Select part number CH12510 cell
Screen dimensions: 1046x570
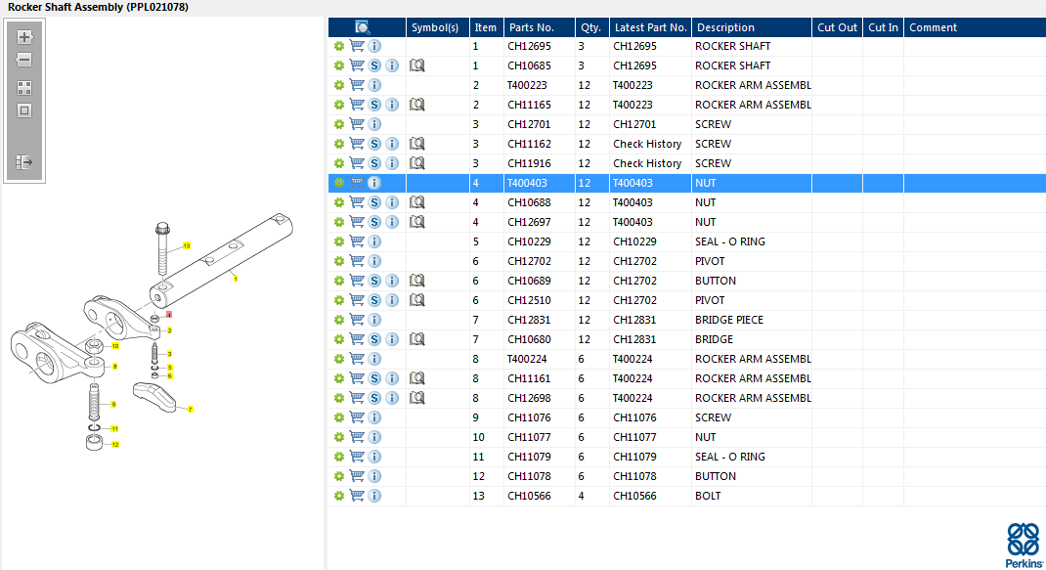539,300
